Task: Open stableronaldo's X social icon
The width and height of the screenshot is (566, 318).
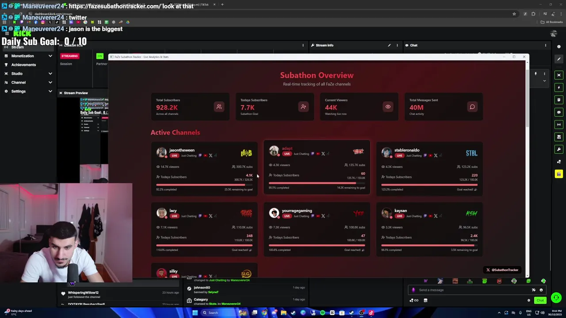Action: (x=436, y=155)
